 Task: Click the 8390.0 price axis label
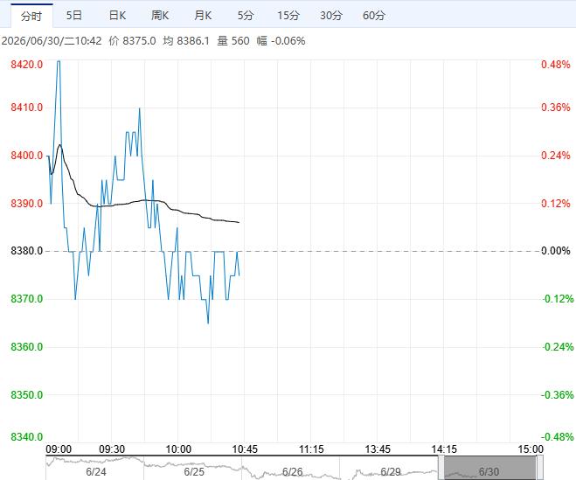(x=26, y=203)
